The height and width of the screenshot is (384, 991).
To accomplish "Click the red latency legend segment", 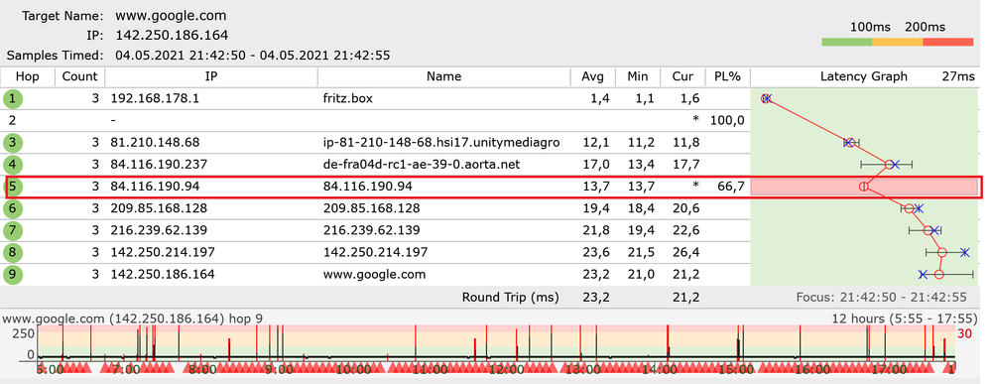I will [948, 42].
